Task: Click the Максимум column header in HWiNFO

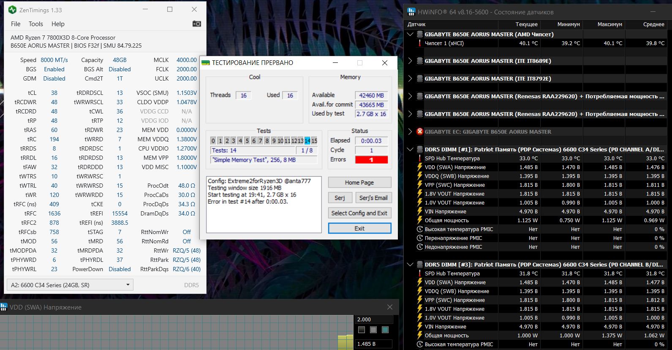Action: 609,24
